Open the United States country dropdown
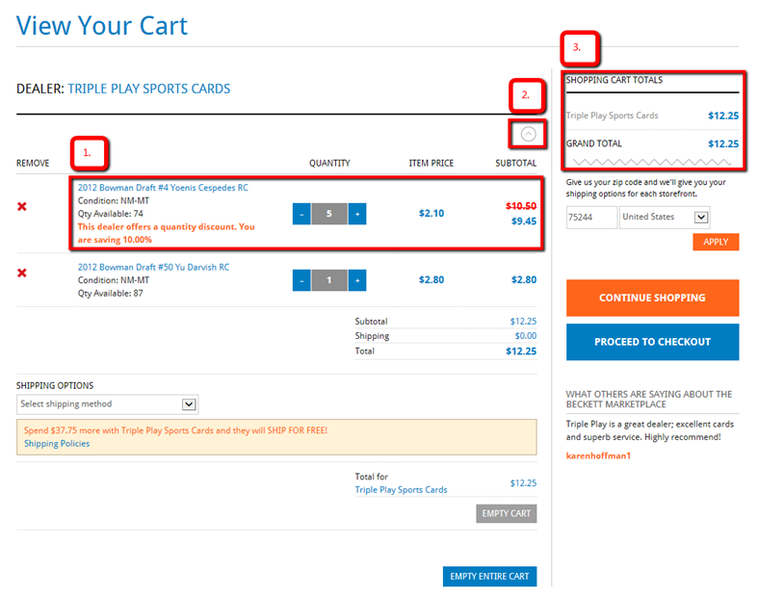 tap(665, 217)
